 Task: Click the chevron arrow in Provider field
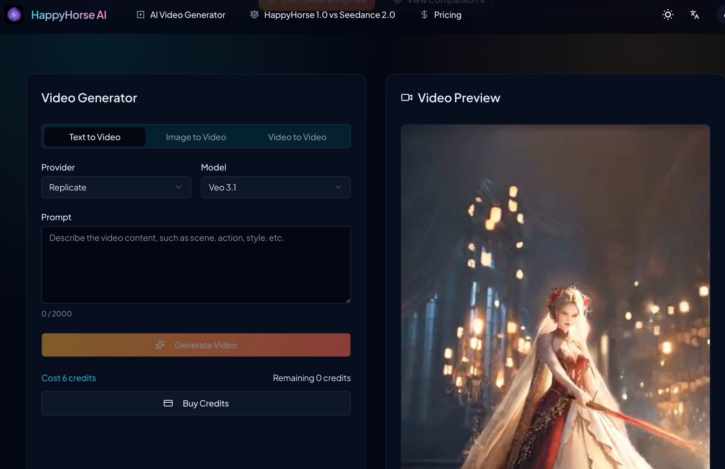click(179, 187)
